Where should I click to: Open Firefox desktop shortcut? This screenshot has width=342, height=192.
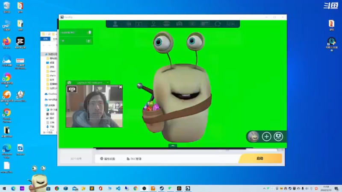pos(7,43)
